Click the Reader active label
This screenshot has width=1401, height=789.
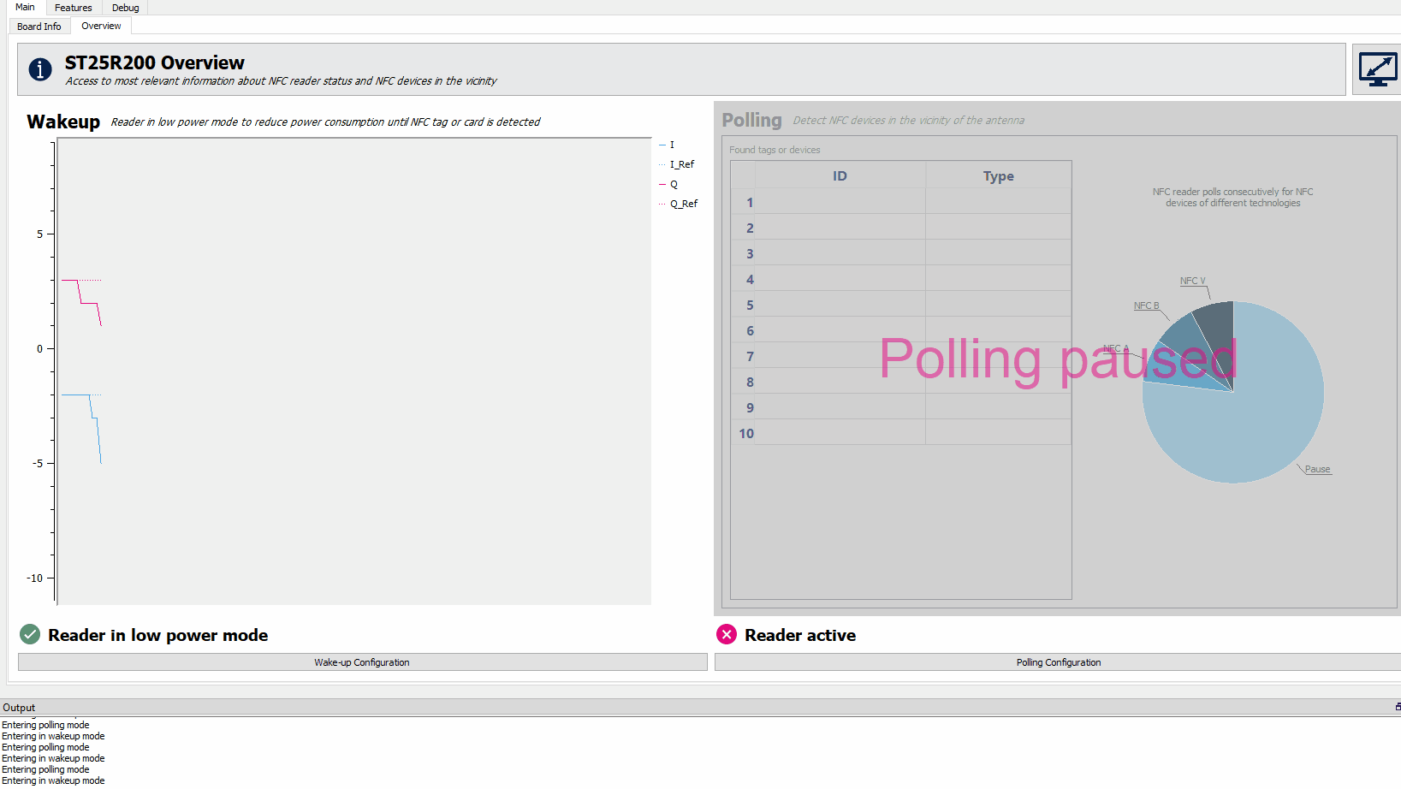(x=800, y=635)
